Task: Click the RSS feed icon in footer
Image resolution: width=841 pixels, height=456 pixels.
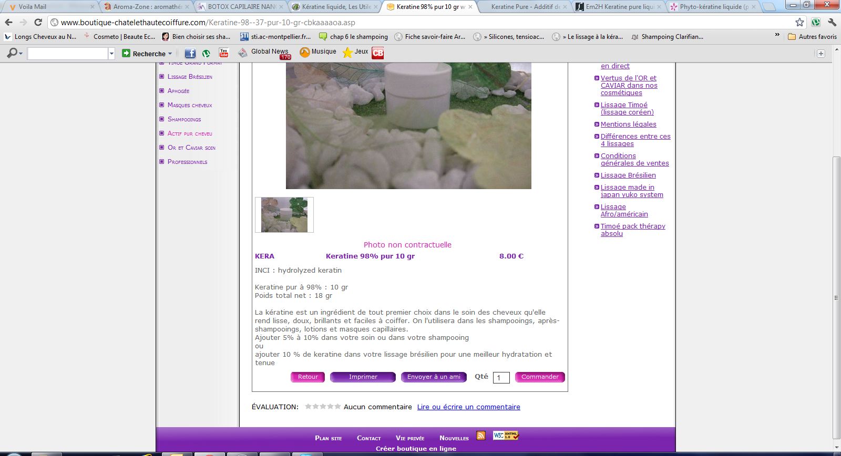Action: coord(480,436)
